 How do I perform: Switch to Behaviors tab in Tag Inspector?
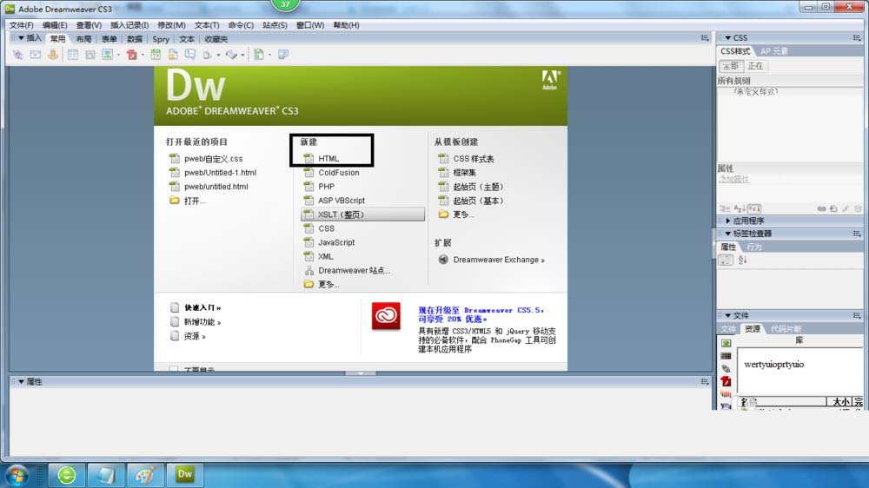(x=754, y=247)
